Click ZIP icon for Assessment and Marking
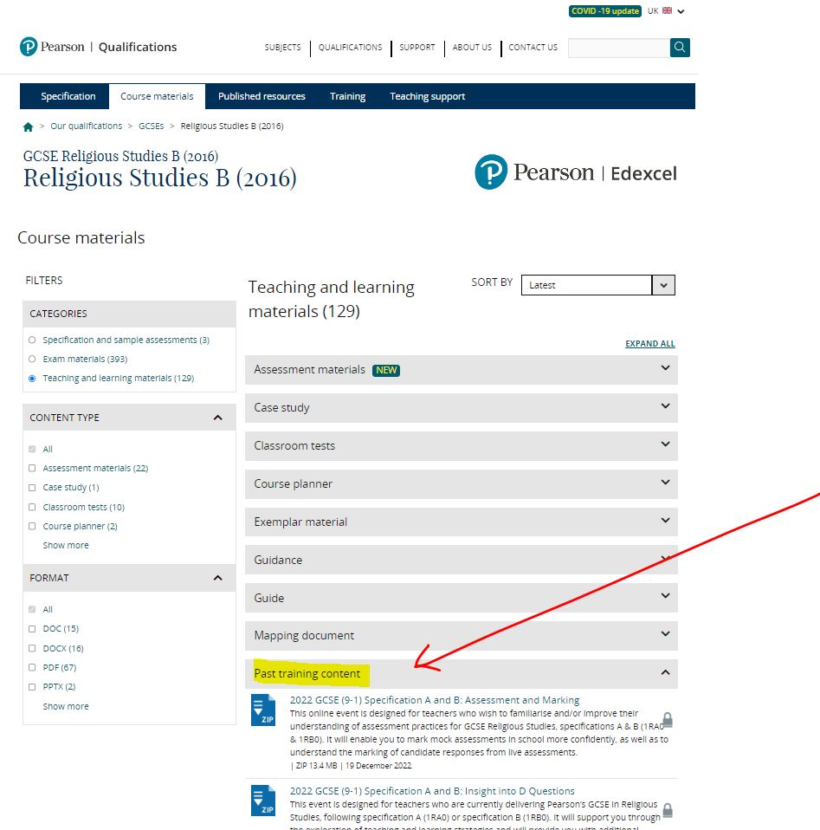 coord(262,710)
